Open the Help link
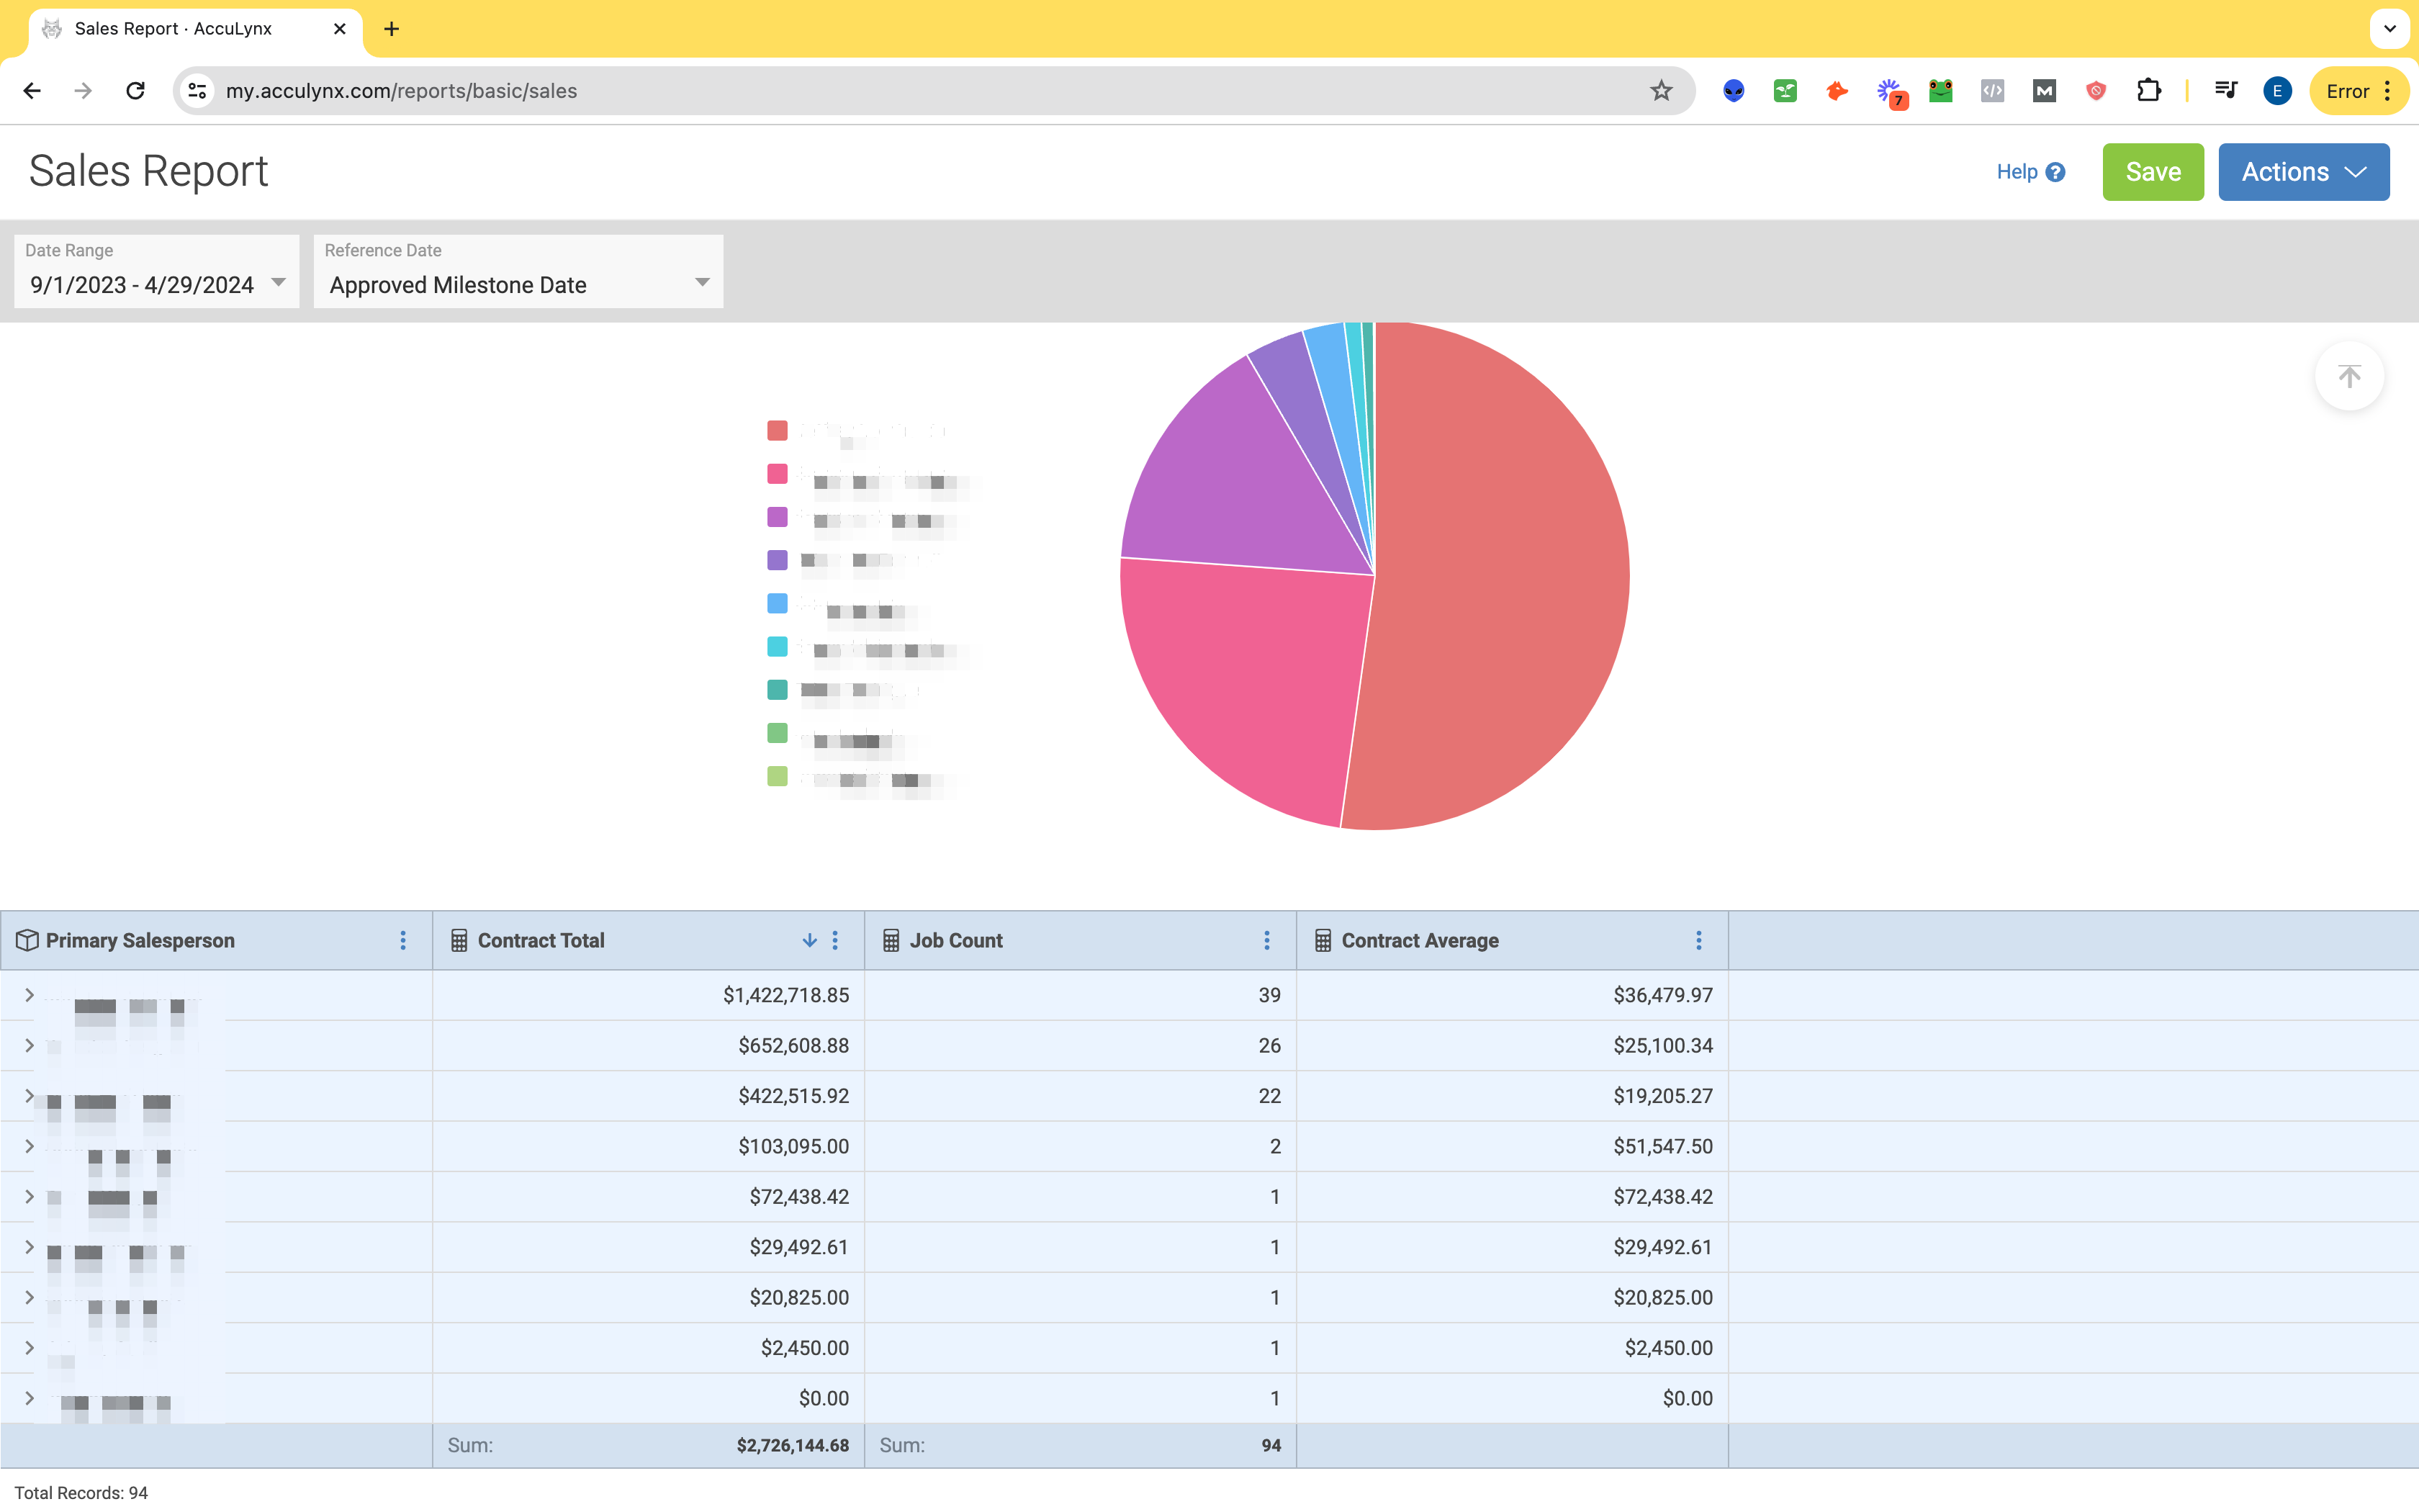Screen dimensions: 2419x1512 [2030, 172]
